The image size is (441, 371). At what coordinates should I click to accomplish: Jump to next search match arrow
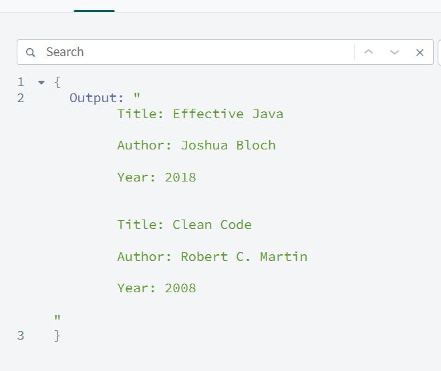click(x=394, y=52)
